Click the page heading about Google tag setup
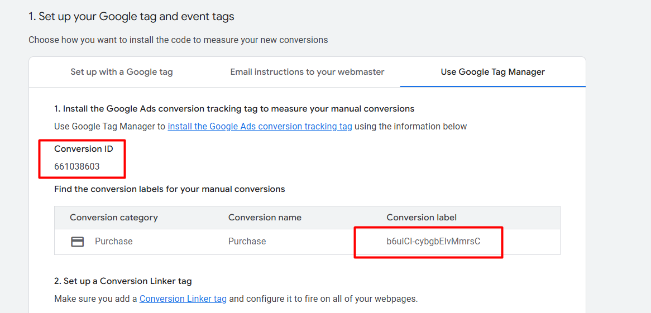This screenshot has height=313, width=651. pyautogui.click(x=131, y=17)
